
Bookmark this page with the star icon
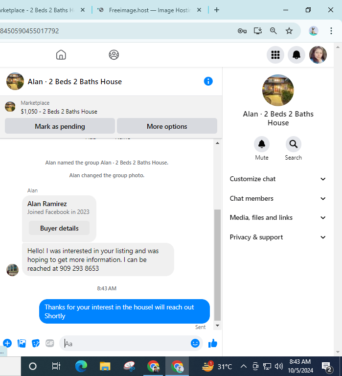(x=289, y=31)
